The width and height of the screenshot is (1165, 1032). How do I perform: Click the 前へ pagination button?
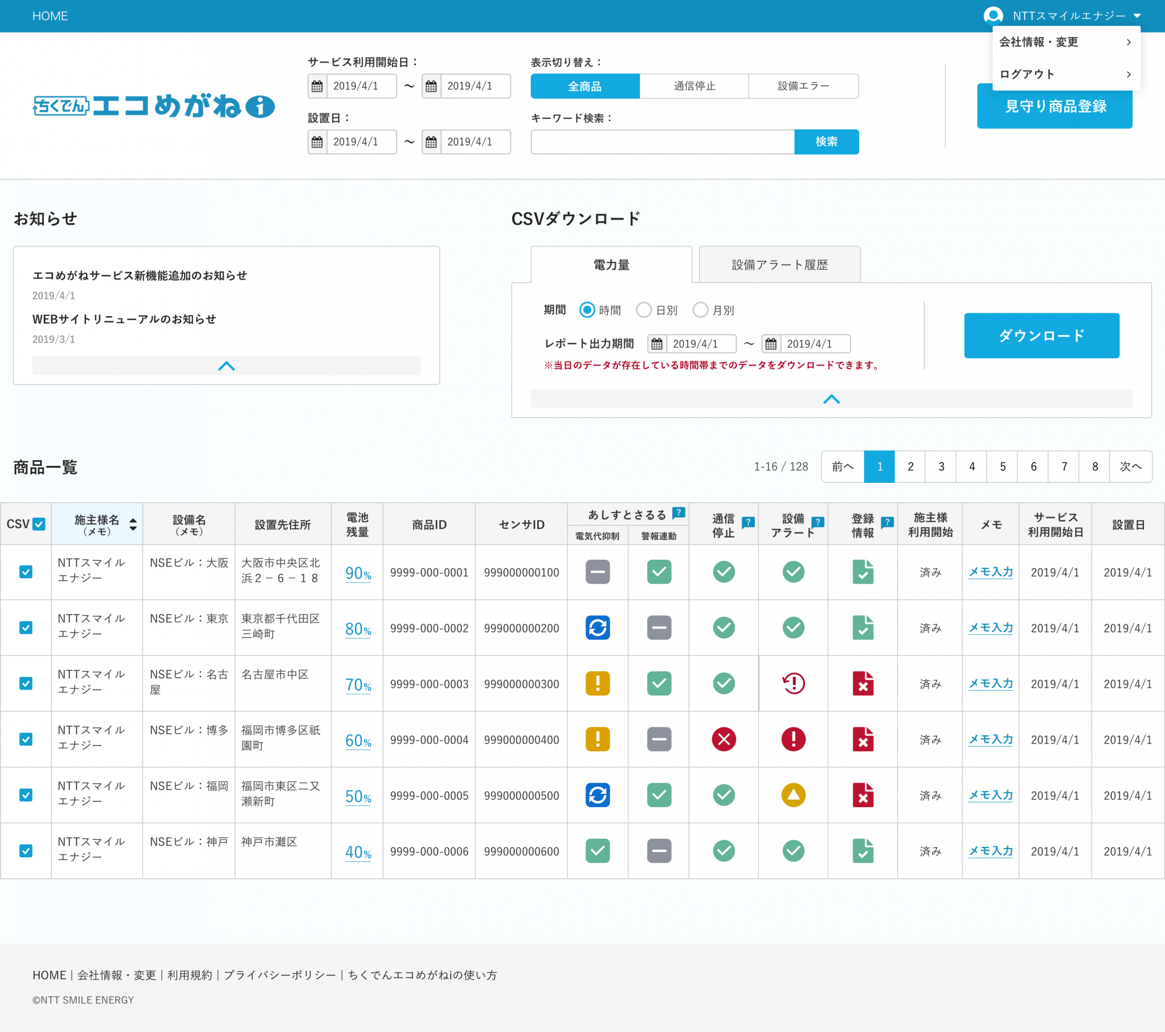(842, 466)
